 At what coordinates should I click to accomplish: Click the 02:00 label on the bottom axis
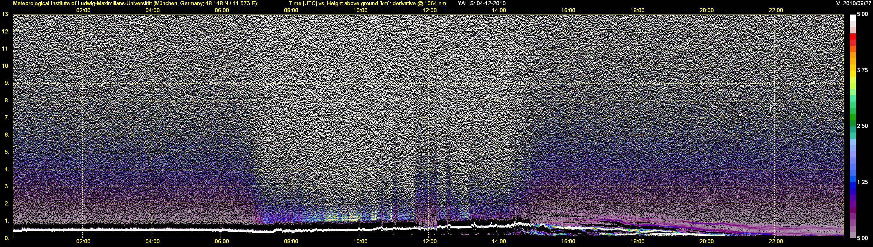83,241
